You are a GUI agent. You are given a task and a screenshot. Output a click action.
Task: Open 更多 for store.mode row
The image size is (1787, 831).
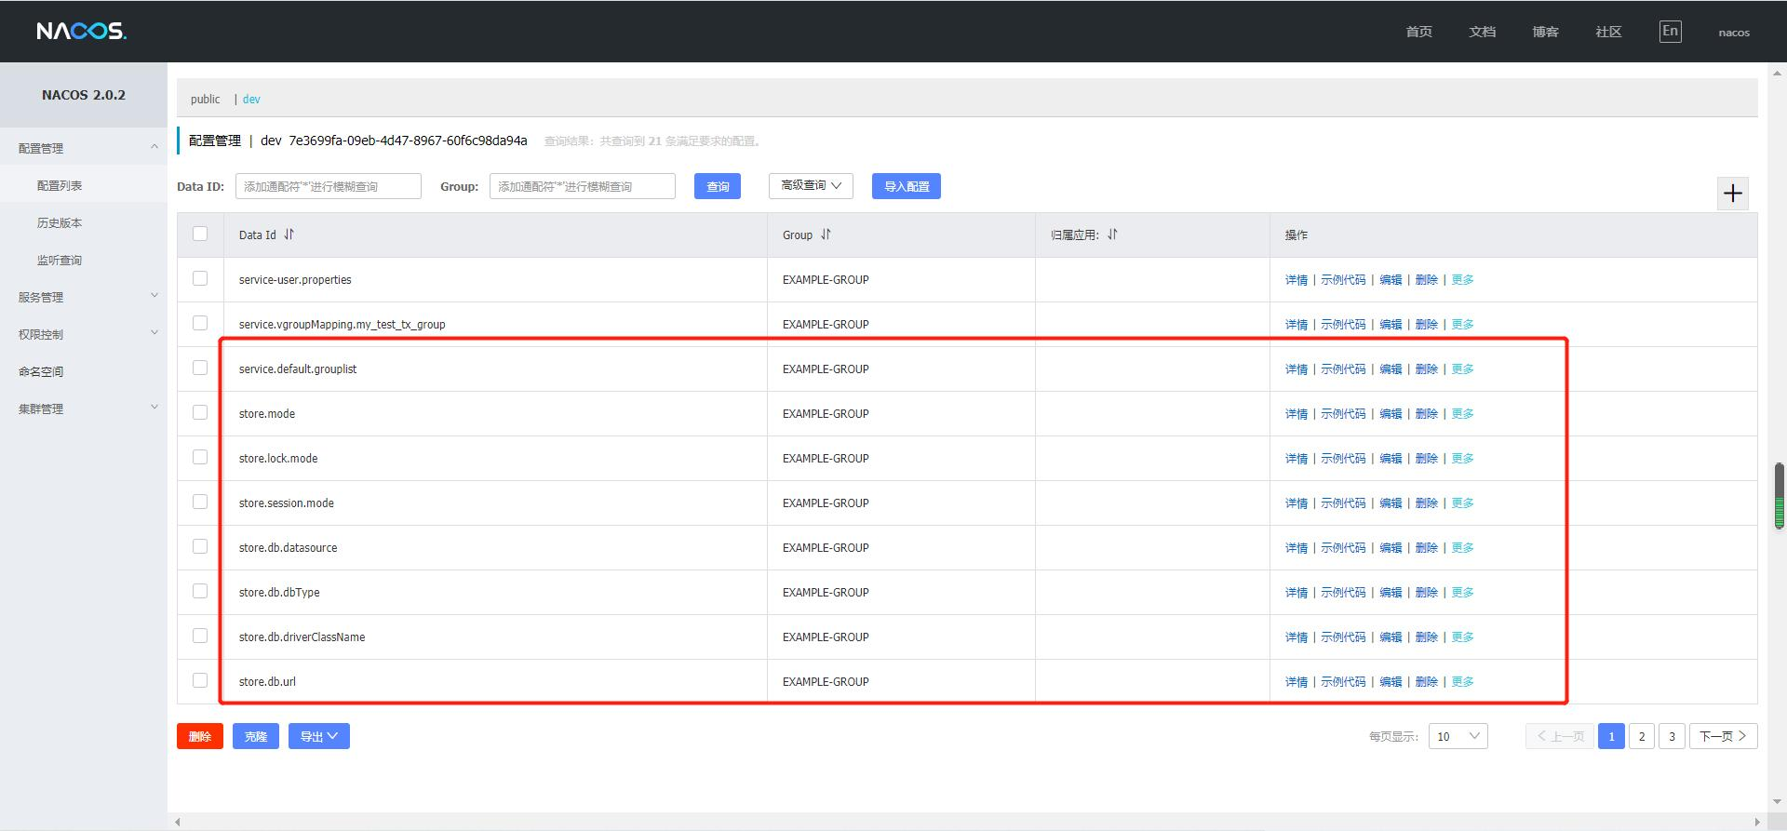[x=1462, y=414]
